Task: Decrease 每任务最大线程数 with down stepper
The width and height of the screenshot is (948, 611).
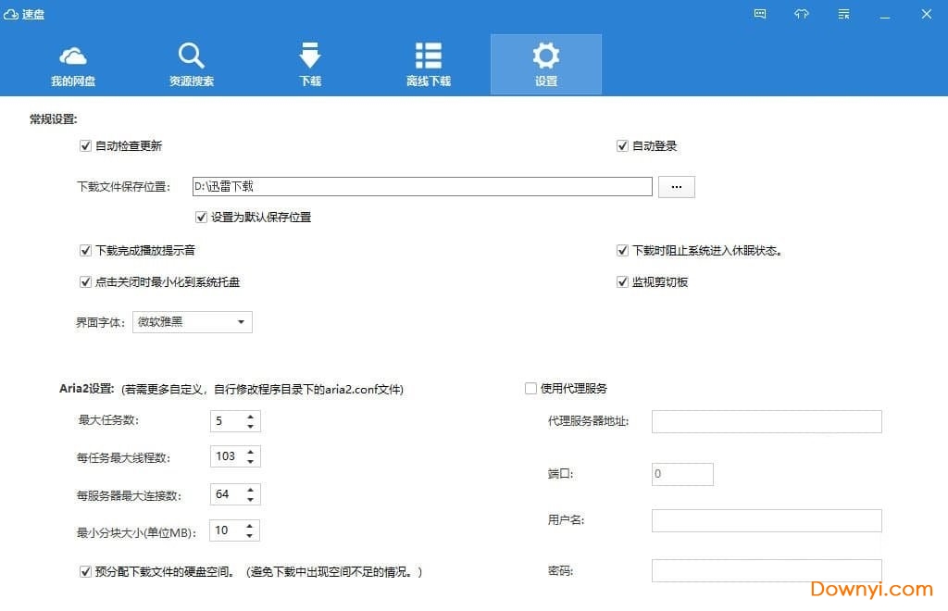Action: coord(250,461)
